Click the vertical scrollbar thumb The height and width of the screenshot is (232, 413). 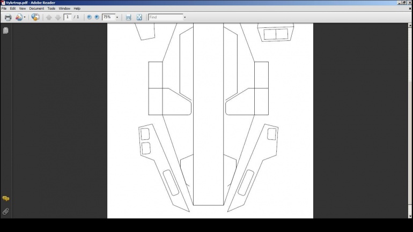point(410,142)
